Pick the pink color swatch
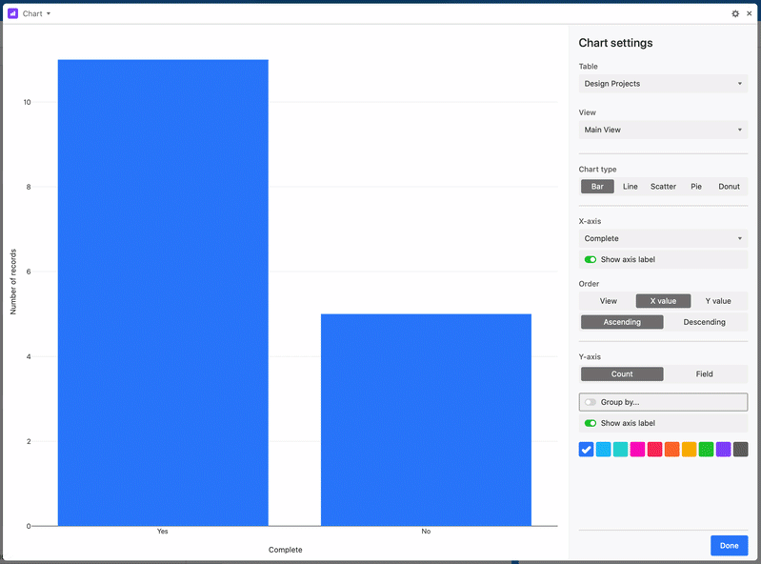Screen dimensions: 761x564 tap(637, 450)
